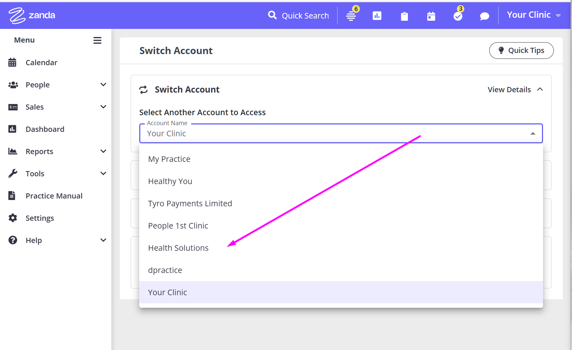Expand the Reports submenu chevron
Image resolution: width=572 pixels, height=350 pixels.
tap(103, 151)
